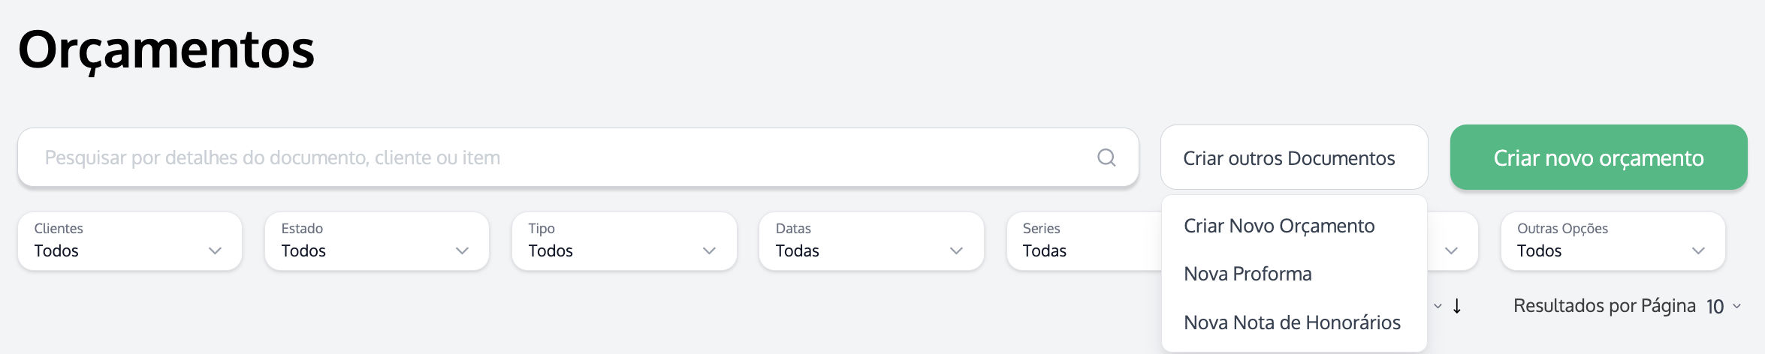Click the small chevron beside the sort arrow
Image resolution: width=1765 pixels, height=354 pixels.
(x=1438, y=306)
